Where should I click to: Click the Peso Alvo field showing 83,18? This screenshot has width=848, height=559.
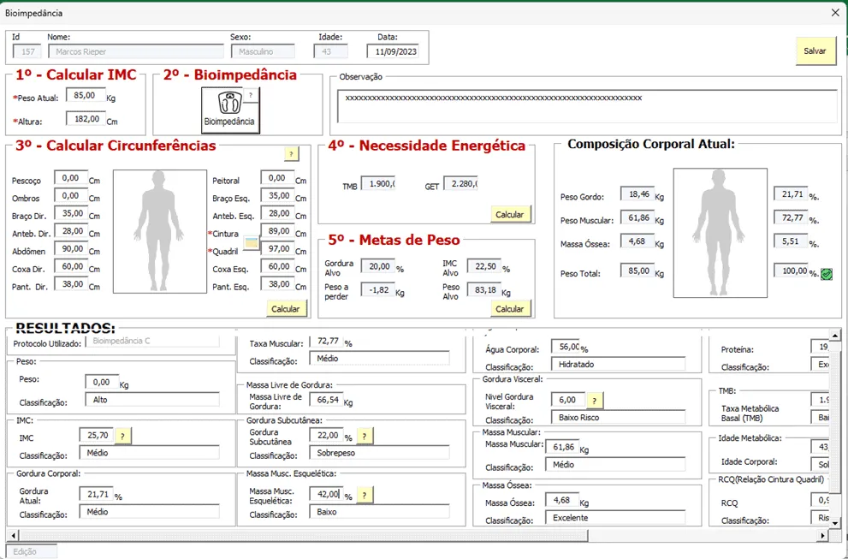tap(484, 290)
